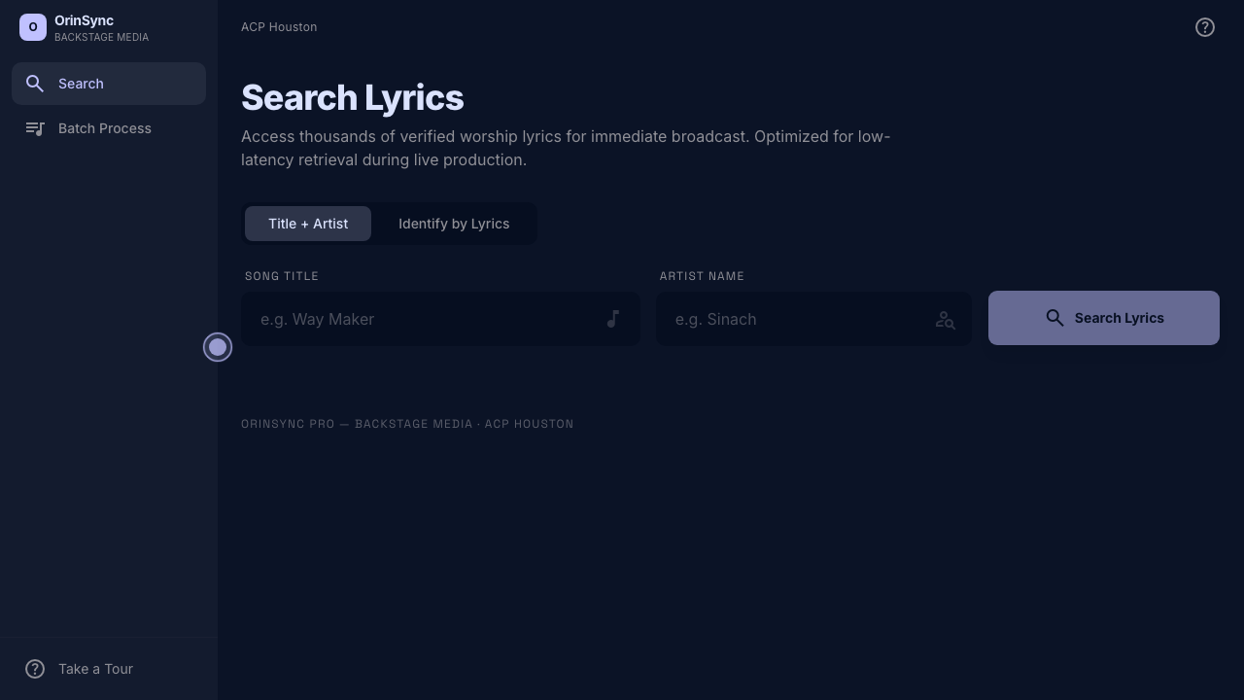Open the help icon in top right corner

[1205, 27]
